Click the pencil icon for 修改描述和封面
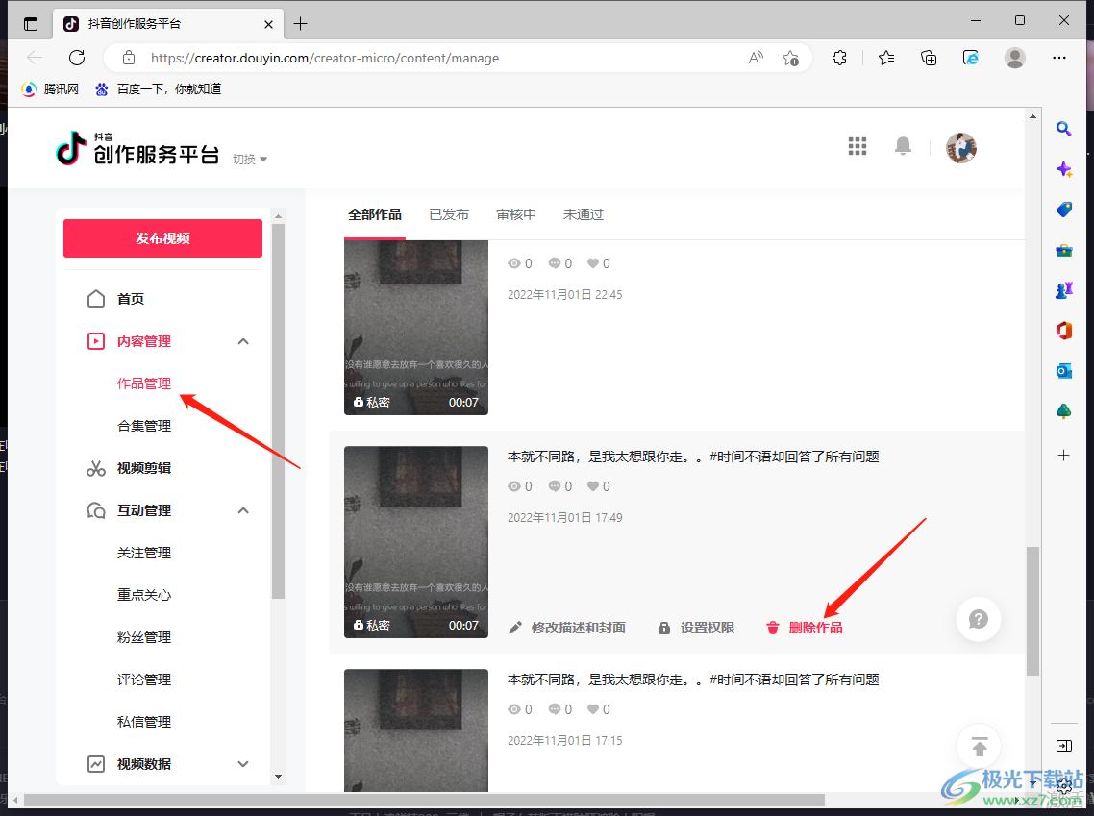 tap(516, 628)
